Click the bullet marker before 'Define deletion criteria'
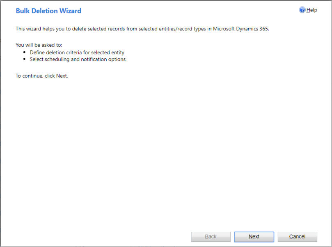This screenshot has height=247, width=332. tap(25, 52)
